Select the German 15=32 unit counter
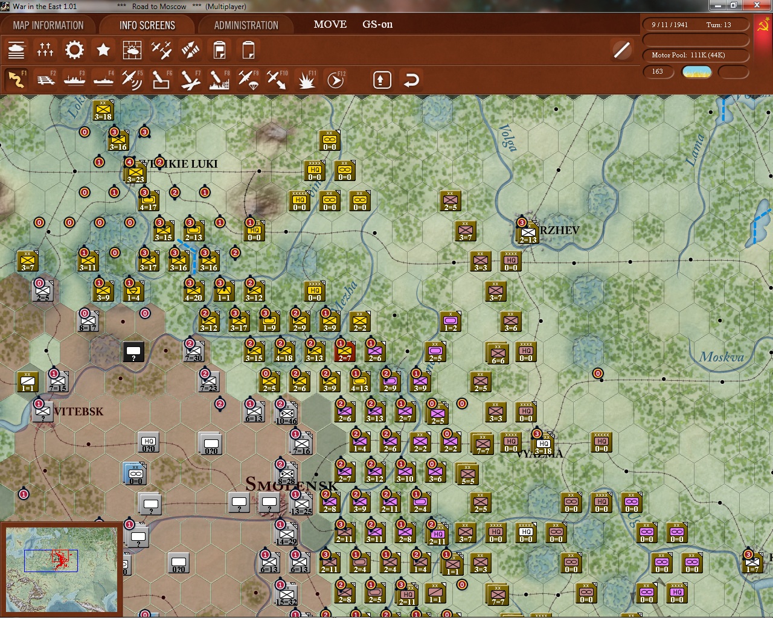The height and width of the screenshot is (618, 773). (286, 594)
